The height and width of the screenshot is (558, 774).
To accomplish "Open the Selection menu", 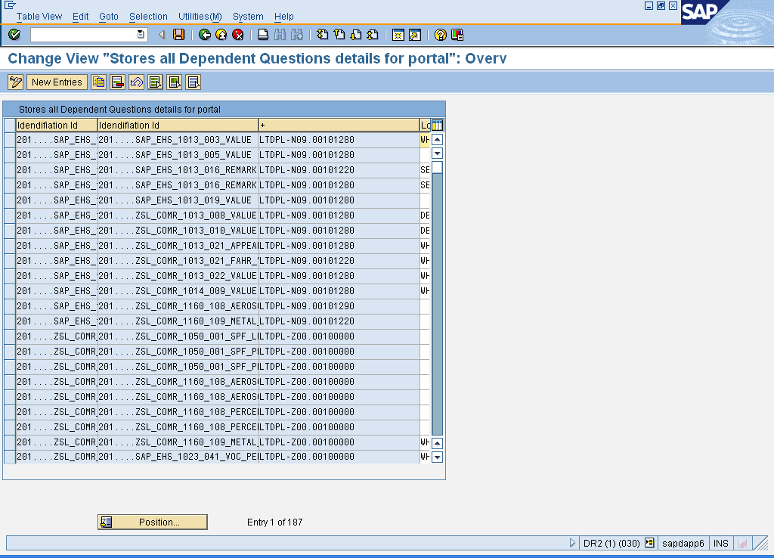I will (148, 17).
